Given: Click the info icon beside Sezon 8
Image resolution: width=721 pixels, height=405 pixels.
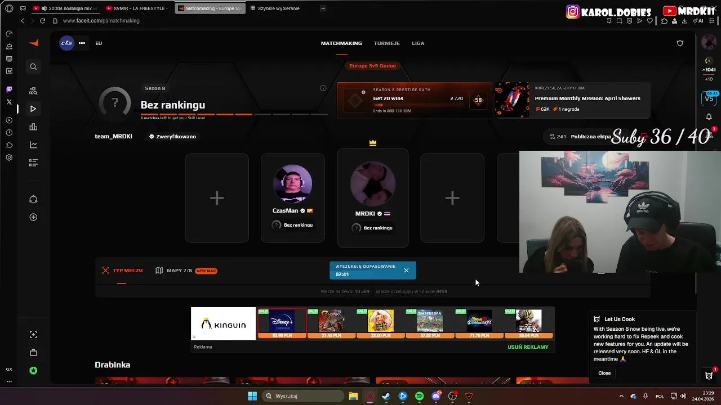Looking at the screenshot, I should click(x=323, y=88).
